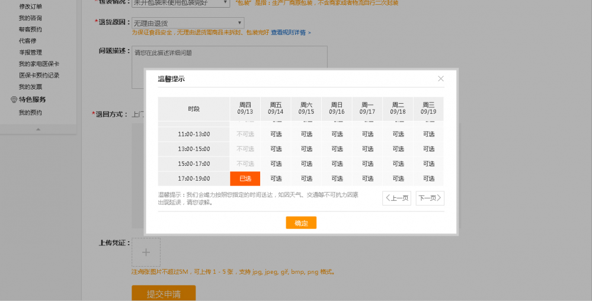Click the 周一 09/17 column header
The width and height of the screenshot is (592, 301).
(367, 109)
